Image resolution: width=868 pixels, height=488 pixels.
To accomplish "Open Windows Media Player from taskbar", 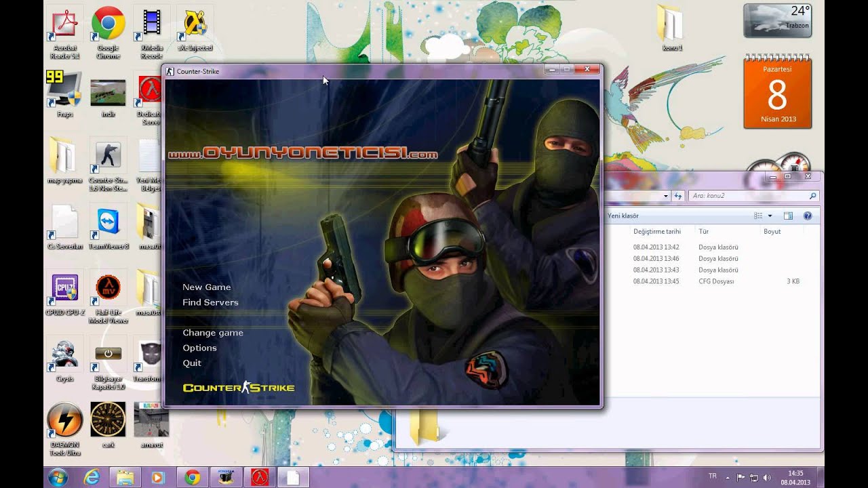I will (x=158, y=477).
